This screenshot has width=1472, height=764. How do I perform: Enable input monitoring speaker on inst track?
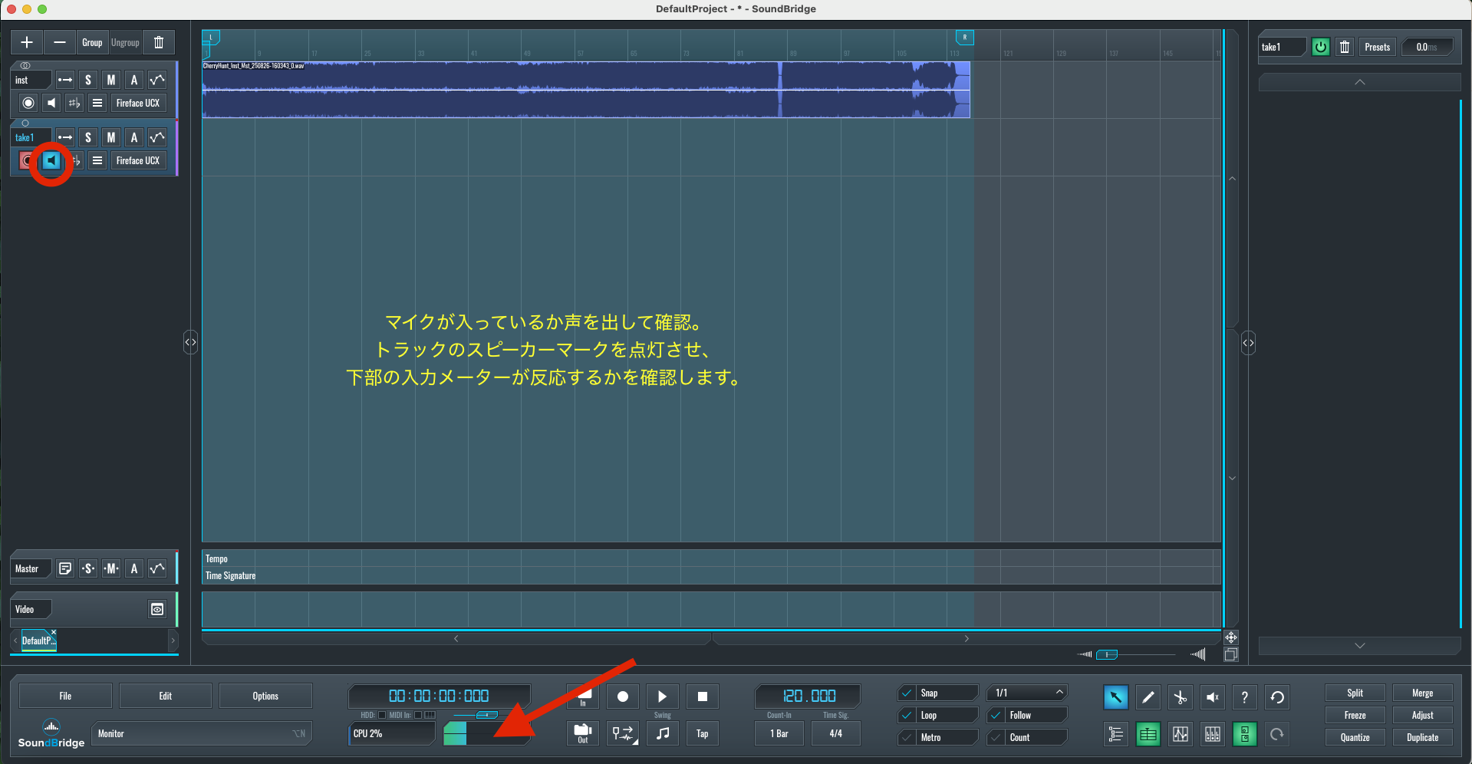tap(51, 103)
